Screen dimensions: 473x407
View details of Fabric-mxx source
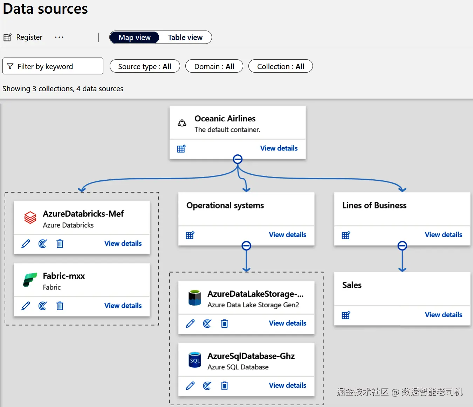click(x=123, y=306)
